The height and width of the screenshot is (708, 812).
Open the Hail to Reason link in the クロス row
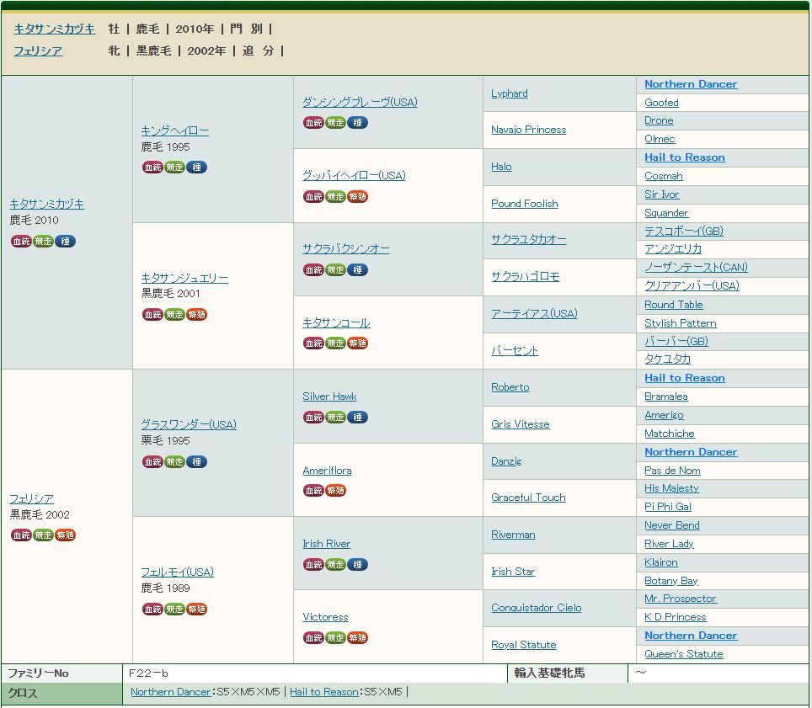324,692
